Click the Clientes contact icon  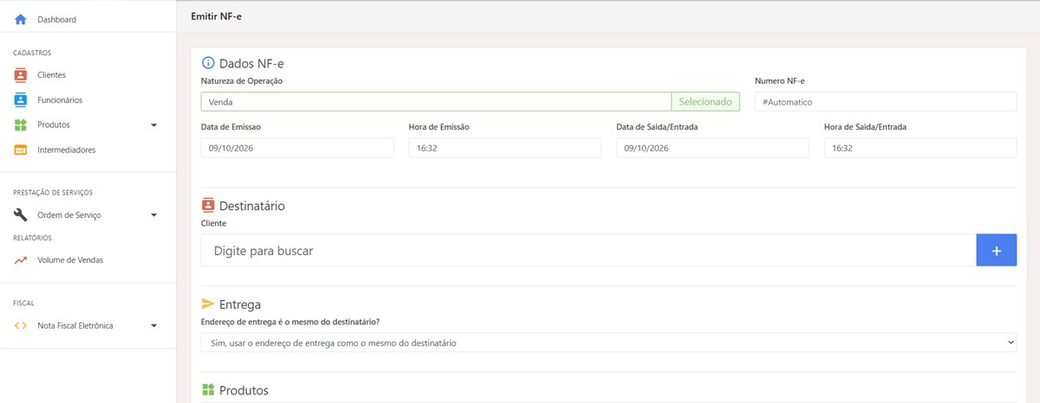[x=21, y=75]
